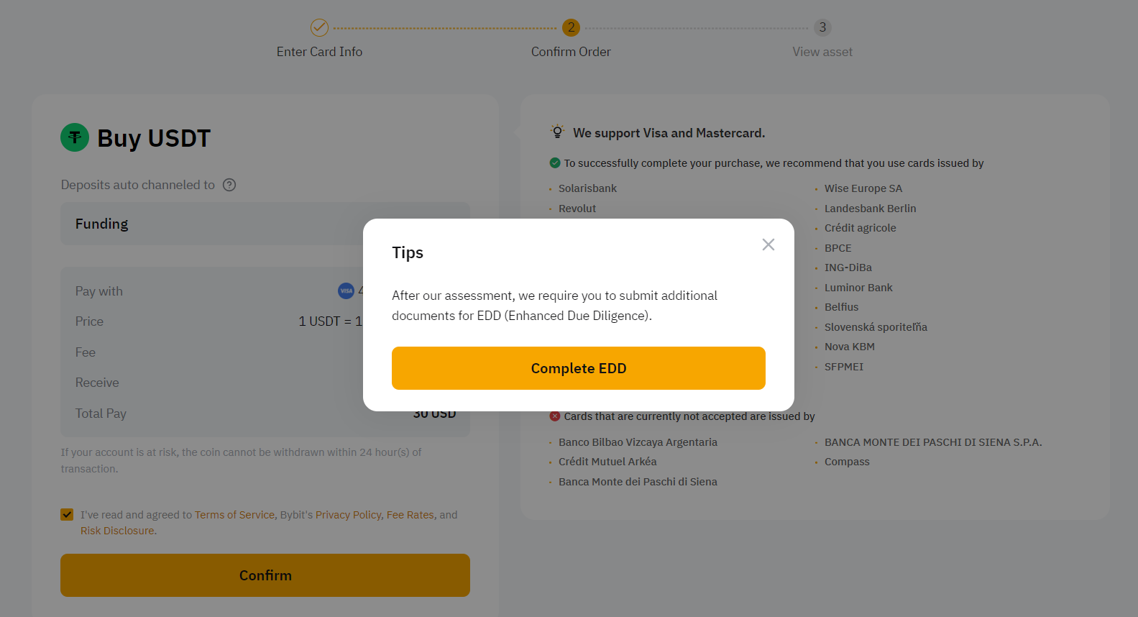Click 'Banca Monte dei Paschi di Siena' lowercase entry

tap(638, 482)
